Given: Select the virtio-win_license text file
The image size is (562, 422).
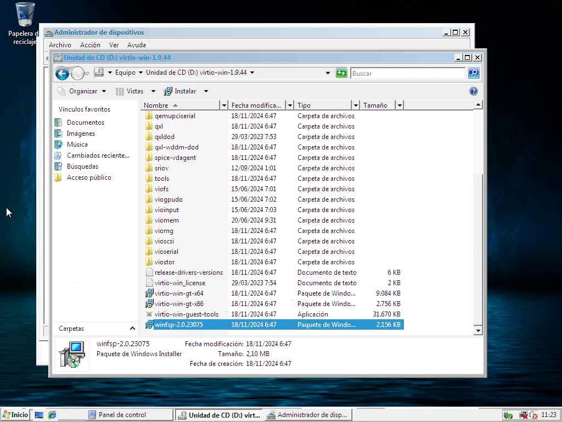Looking at the screenshot, I should tap(274, 283).
